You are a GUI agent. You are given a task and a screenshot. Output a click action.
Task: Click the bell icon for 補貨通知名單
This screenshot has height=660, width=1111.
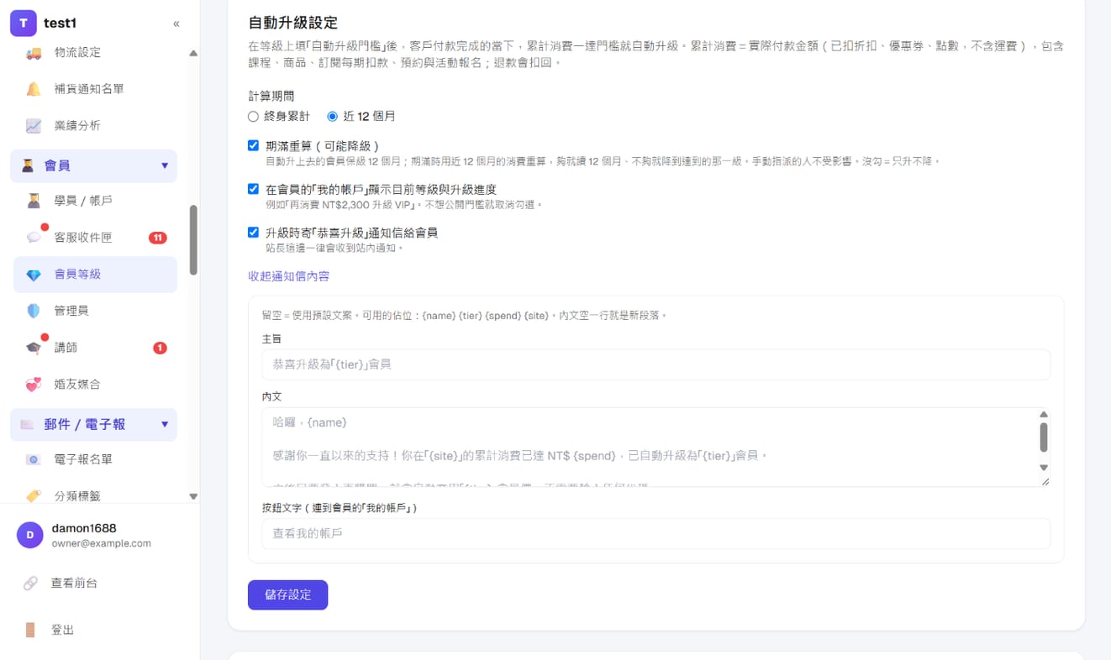point(34,89)
